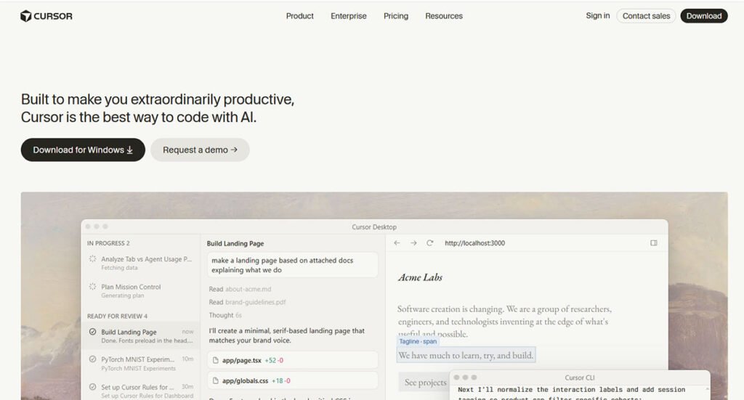Click the Read brand-guidelines.pdf line
The height and width of the screenshot is (400, 744).
247,302
